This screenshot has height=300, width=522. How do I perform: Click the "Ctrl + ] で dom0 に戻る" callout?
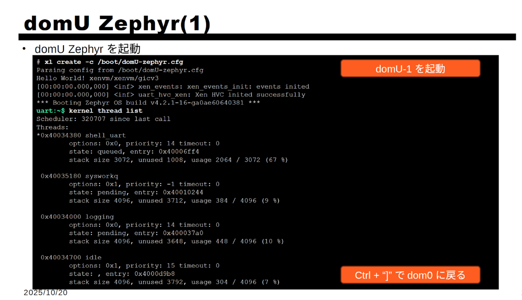point(410,275)
